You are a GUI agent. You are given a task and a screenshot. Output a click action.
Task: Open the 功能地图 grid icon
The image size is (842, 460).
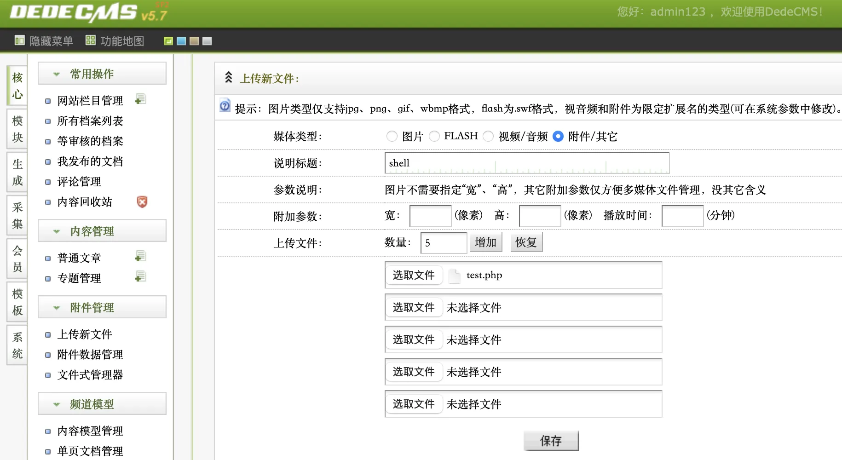point(91,40)
